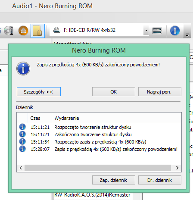Image resolution: width=193 pixels, height=200 pixels.
Task: Click the Nagraj pon. button
Action: tap(160, 92)
